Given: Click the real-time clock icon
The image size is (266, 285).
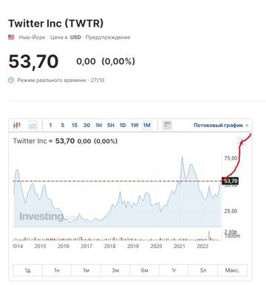Looking at the screenshot, I should coord(11,80).
